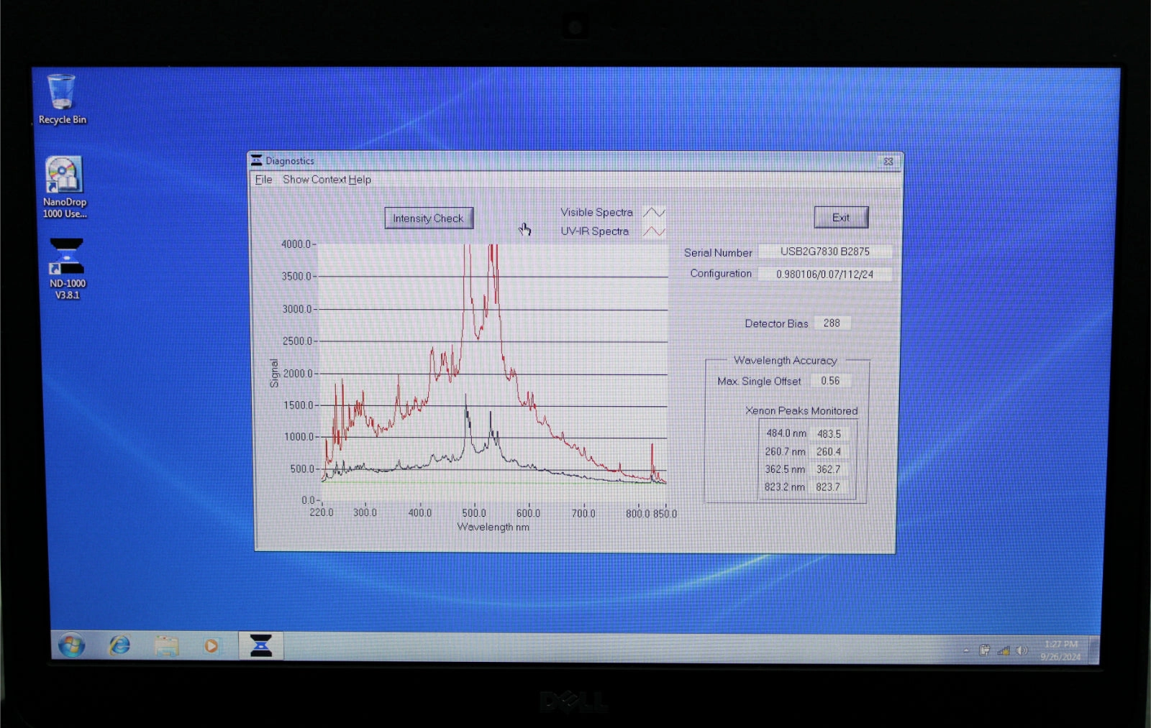Viewport: 1151px width, 728px height.
Task: Click the 484.0 nm xenon peak label
Action: pos(786,433)
